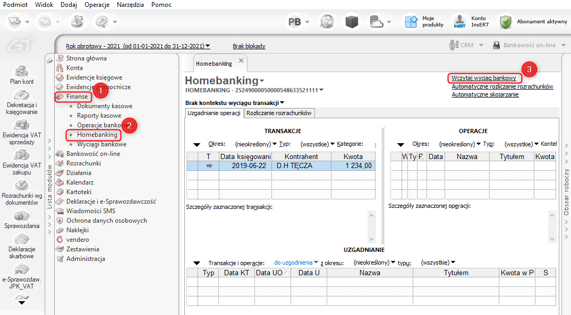Screen dimensions: 571x315
Task: Open Ewidencja VAT sprzedaży shortcut
Action: pyautogui.click(x=22, y=133)
